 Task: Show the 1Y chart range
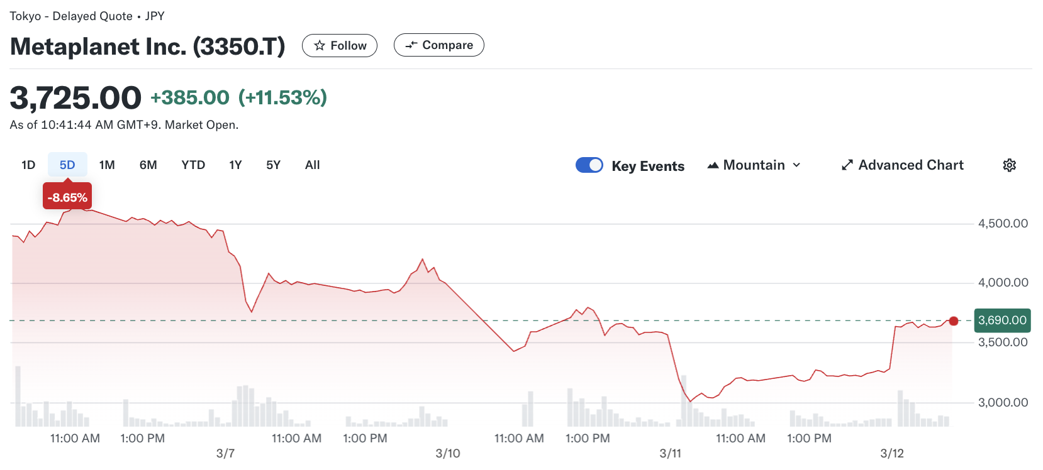235,165
